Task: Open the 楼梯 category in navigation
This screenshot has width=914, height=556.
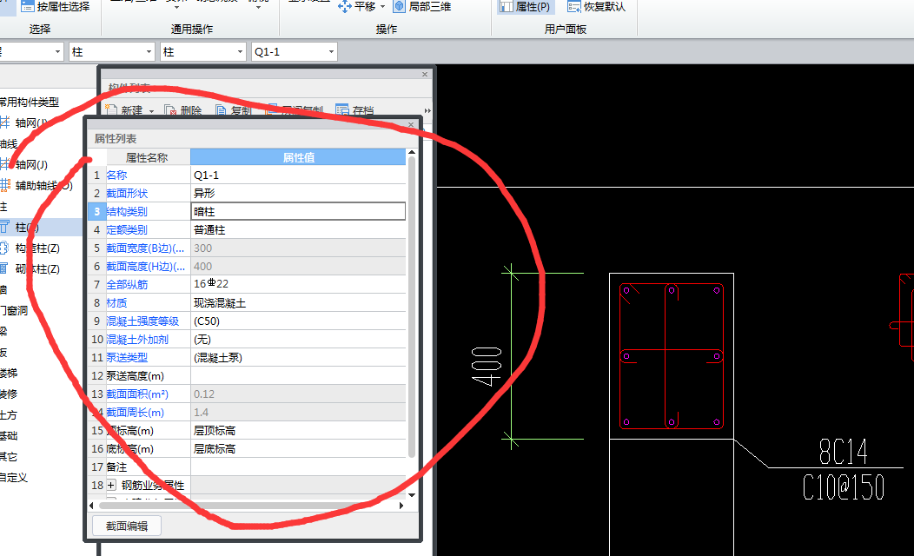Action: [x=9, y=373]
